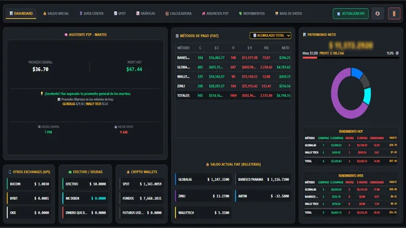The height and width of the screenshot is (228, 406).
Task: Click the gray segment of the donut chart
Action: click(365, 81)
